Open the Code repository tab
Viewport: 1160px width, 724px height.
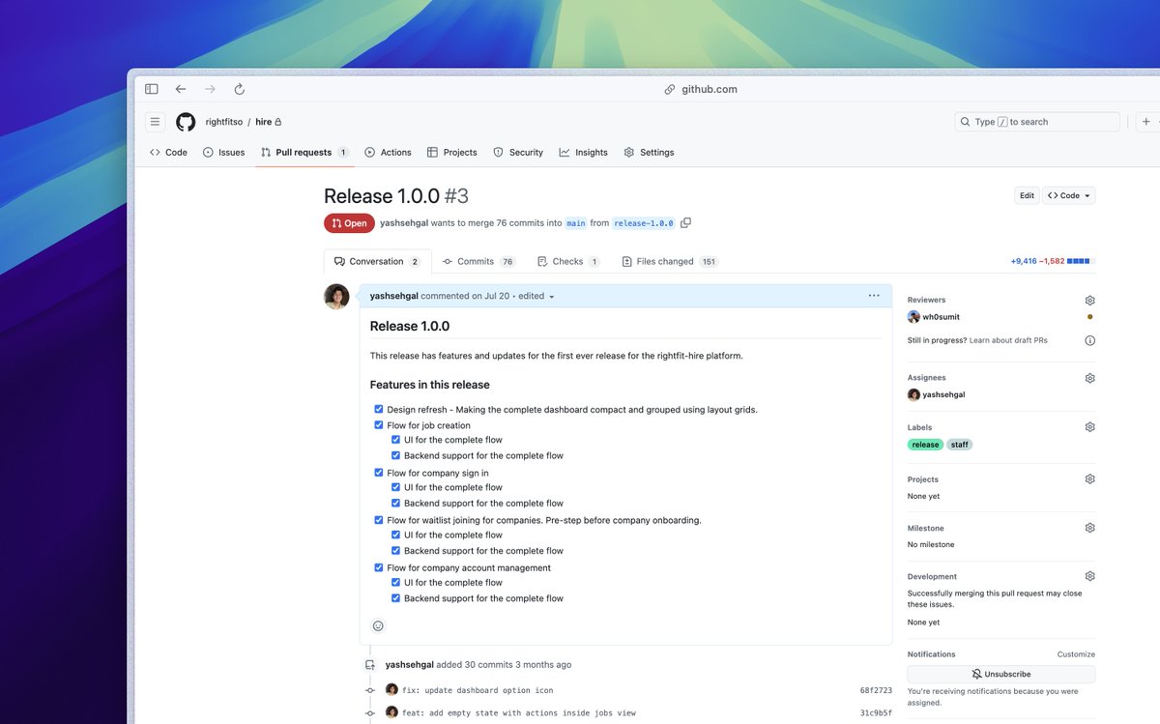[x=168, y=153]
